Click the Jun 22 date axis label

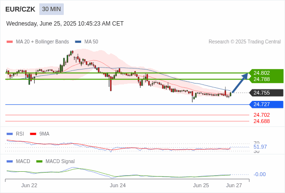point(29,186)
